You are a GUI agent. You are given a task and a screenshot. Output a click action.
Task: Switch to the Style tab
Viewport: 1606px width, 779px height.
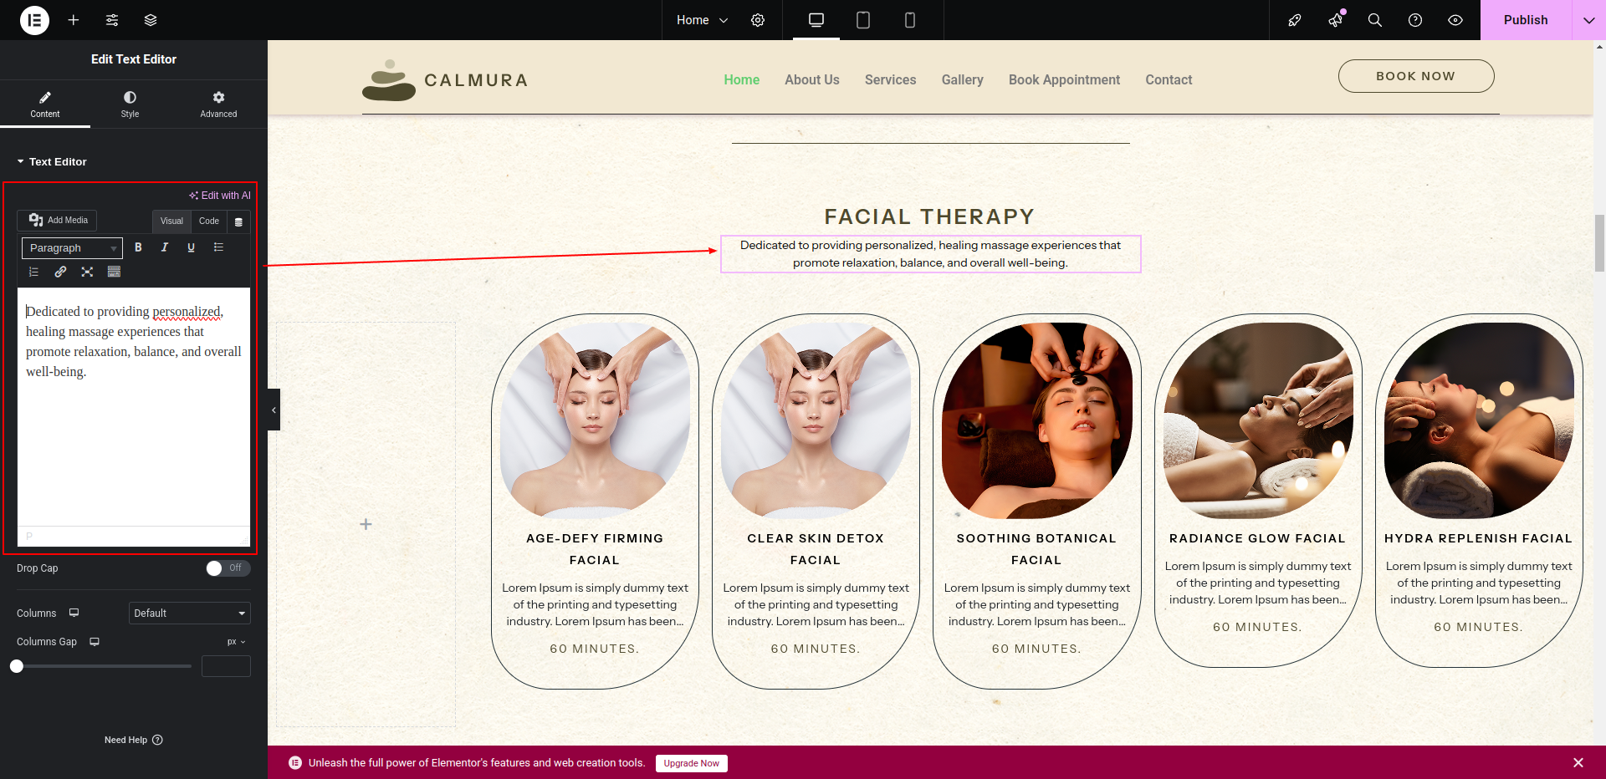point(130,104)
